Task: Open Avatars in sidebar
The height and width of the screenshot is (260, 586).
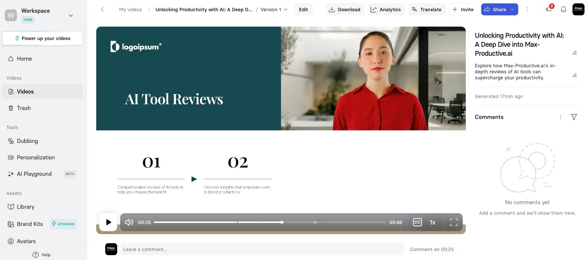Action: click(x=42, y=241)
